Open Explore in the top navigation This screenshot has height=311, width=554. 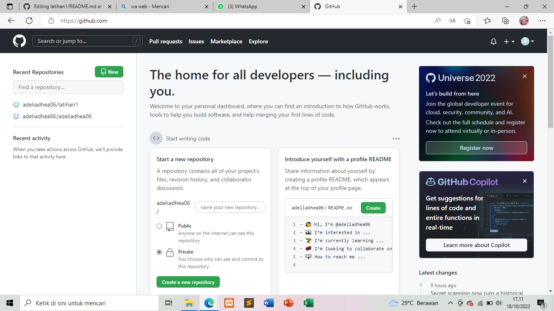(x=258, y=41)
